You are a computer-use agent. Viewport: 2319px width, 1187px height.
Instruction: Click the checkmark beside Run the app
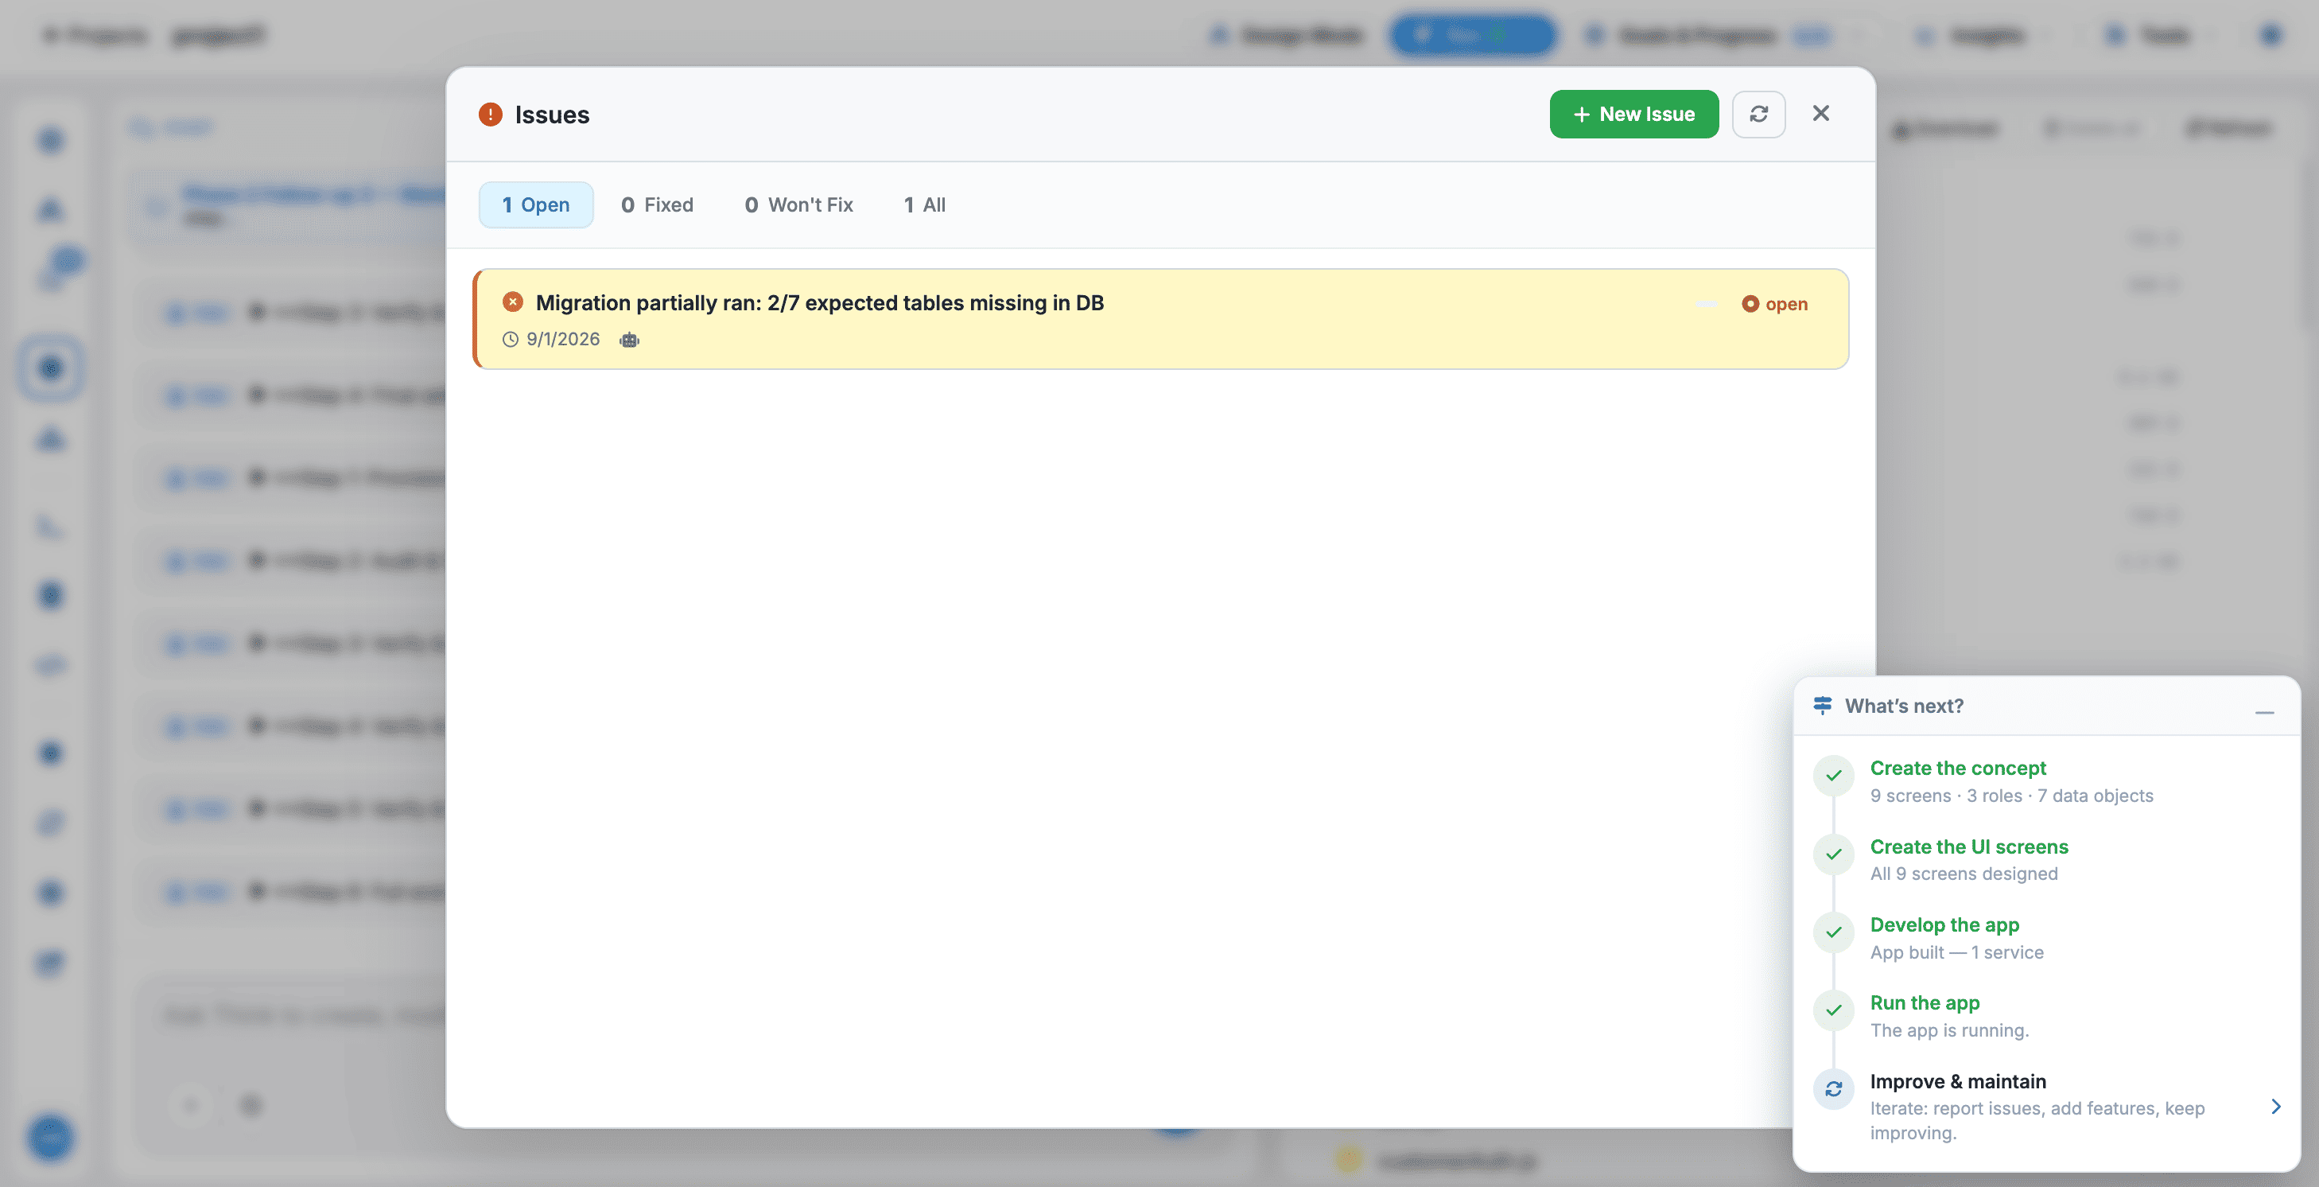tap(1833, 1011)
